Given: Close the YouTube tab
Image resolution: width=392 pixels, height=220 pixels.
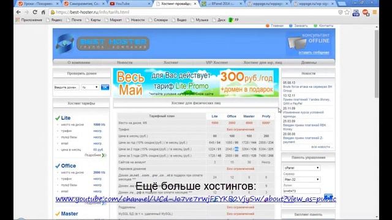Looking at the screenshot, I should (x=149, y=4).
